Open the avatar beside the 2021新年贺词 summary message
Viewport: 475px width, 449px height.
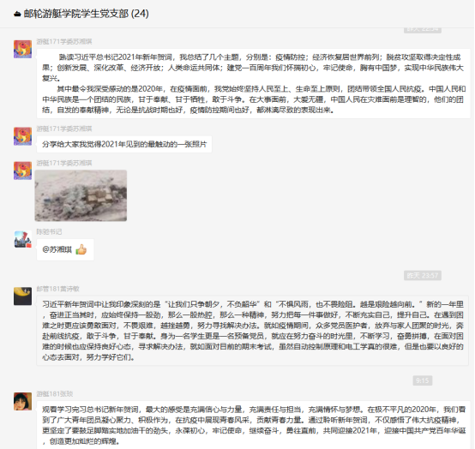[x=22, y=49]
